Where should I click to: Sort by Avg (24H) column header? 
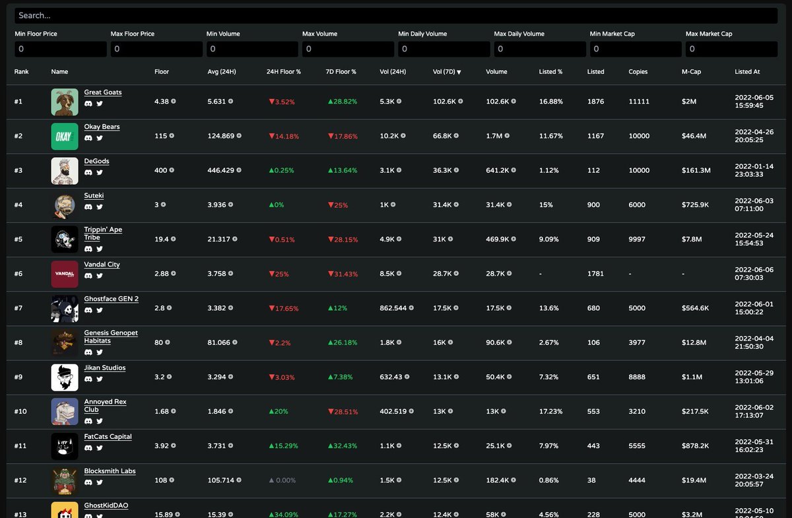[x=222, y=71]
